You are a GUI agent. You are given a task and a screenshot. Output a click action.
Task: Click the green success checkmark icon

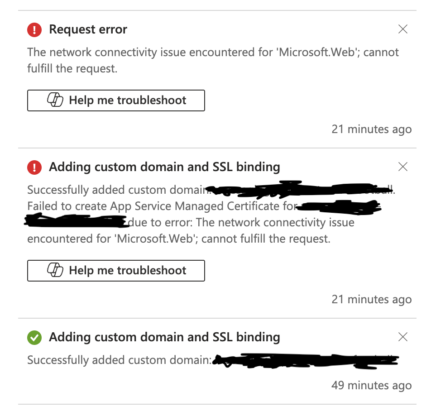click(x=34, y=337)
